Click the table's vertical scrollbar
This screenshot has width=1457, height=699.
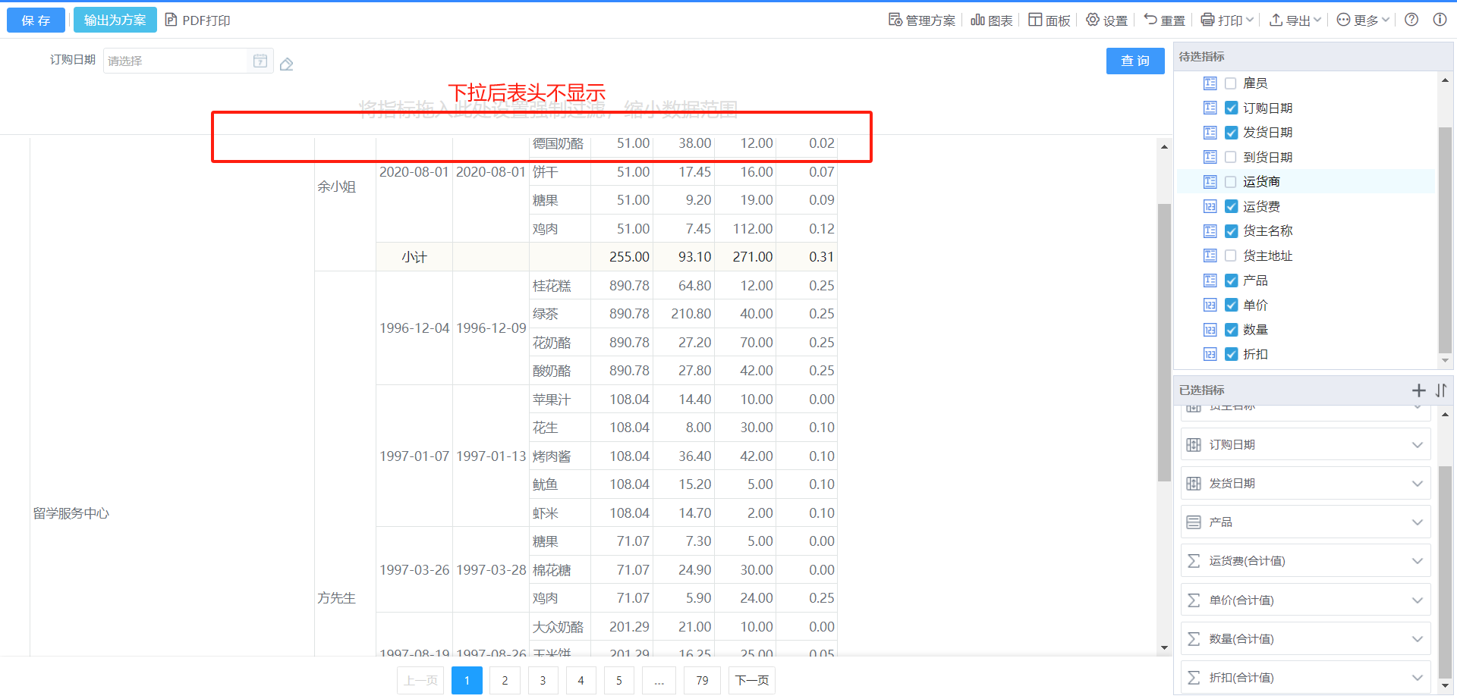pyautogui.click(x=1164, y=341)
